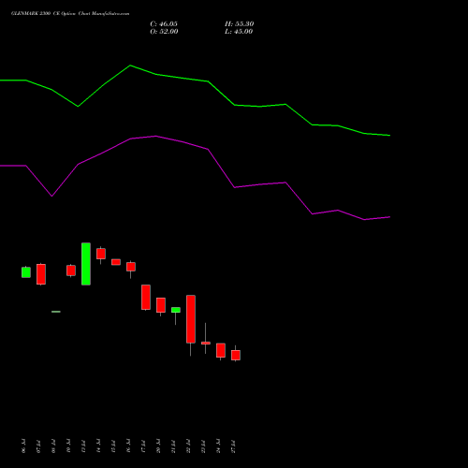Click the 23 Jul date label
468x468 pixels.
point(203,446)
